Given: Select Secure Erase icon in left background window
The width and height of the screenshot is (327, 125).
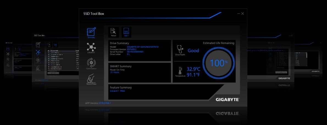Looking at the screenshot, I should (x=38, y=68).
